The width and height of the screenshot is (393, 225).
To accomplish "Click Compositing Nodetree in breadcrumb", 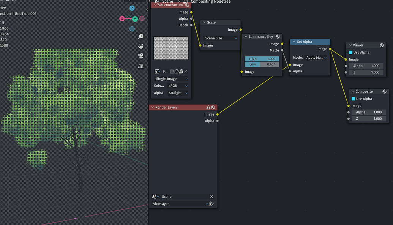I will coord(210,2).
